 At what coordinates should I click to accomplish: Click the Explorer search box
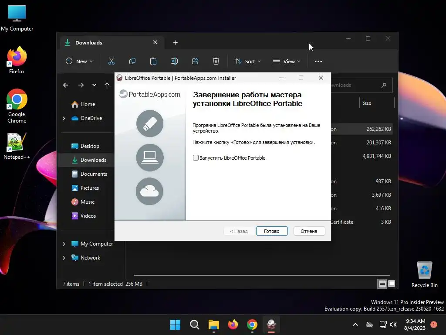[x=361, y=85]
